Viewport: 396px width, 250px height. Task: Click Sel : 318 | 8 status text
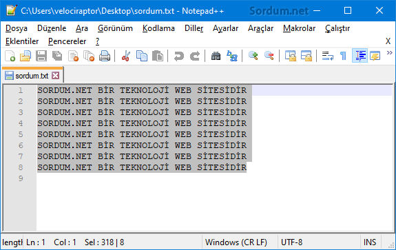pyautogui.click(x=104, y=242)
